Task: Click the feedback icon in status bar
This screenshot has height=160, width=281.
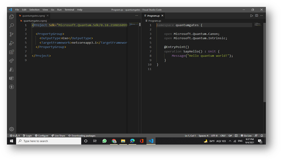Action: (x=256, y=136)
